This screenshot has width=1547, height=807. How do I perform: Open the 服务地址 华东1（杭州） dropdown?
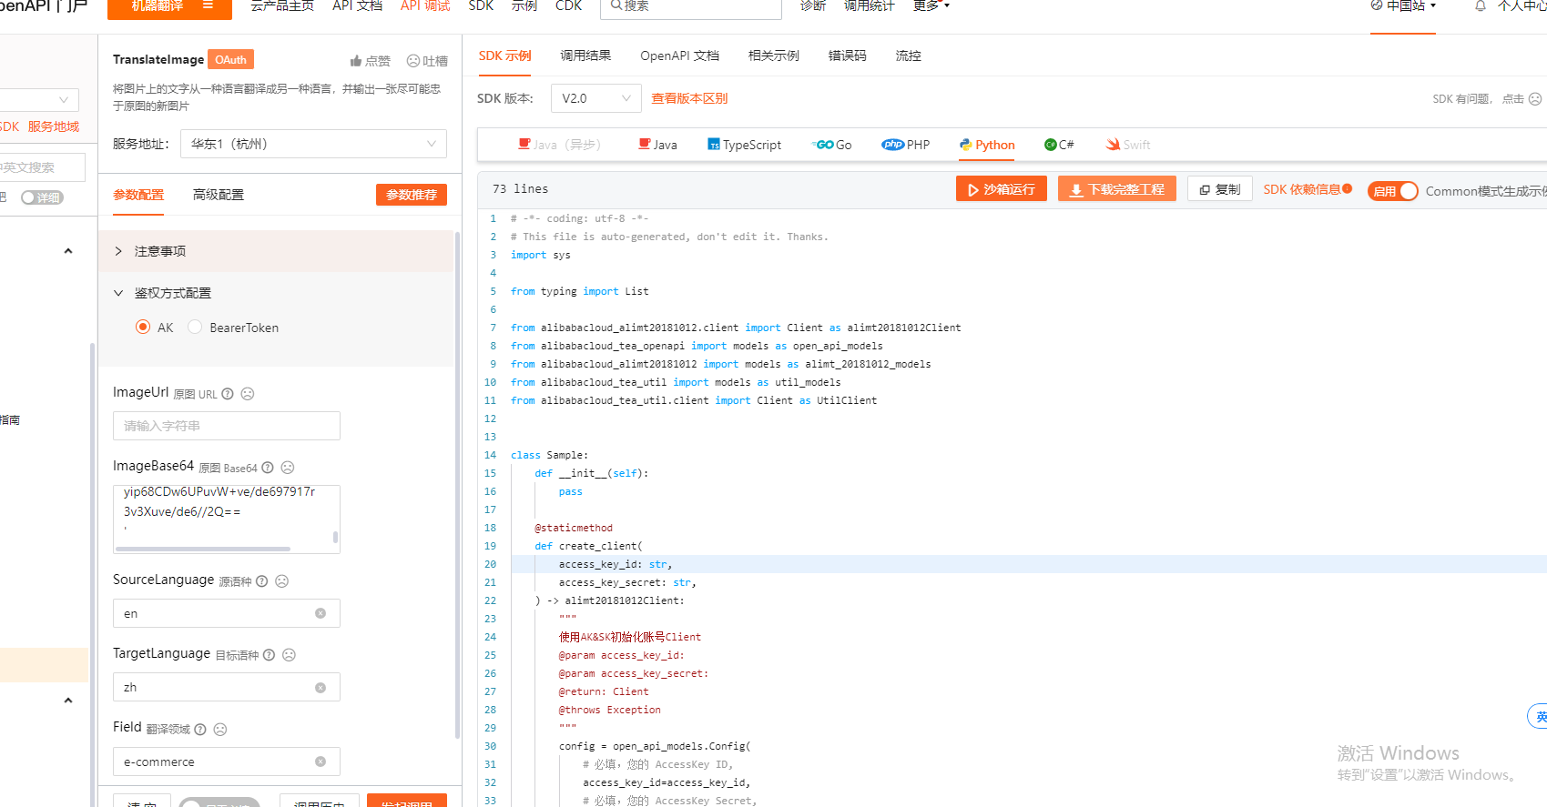tap(314, 144)
